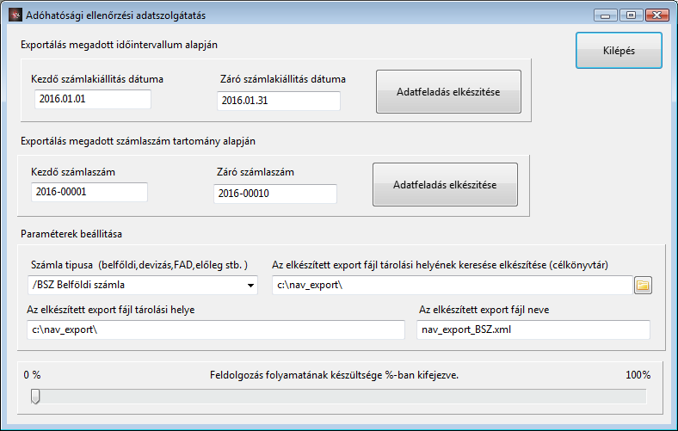The height and width of the screenshot is (431, 678).
Task: Click the Paraméterek beállítása label
Action: point(71,234)
